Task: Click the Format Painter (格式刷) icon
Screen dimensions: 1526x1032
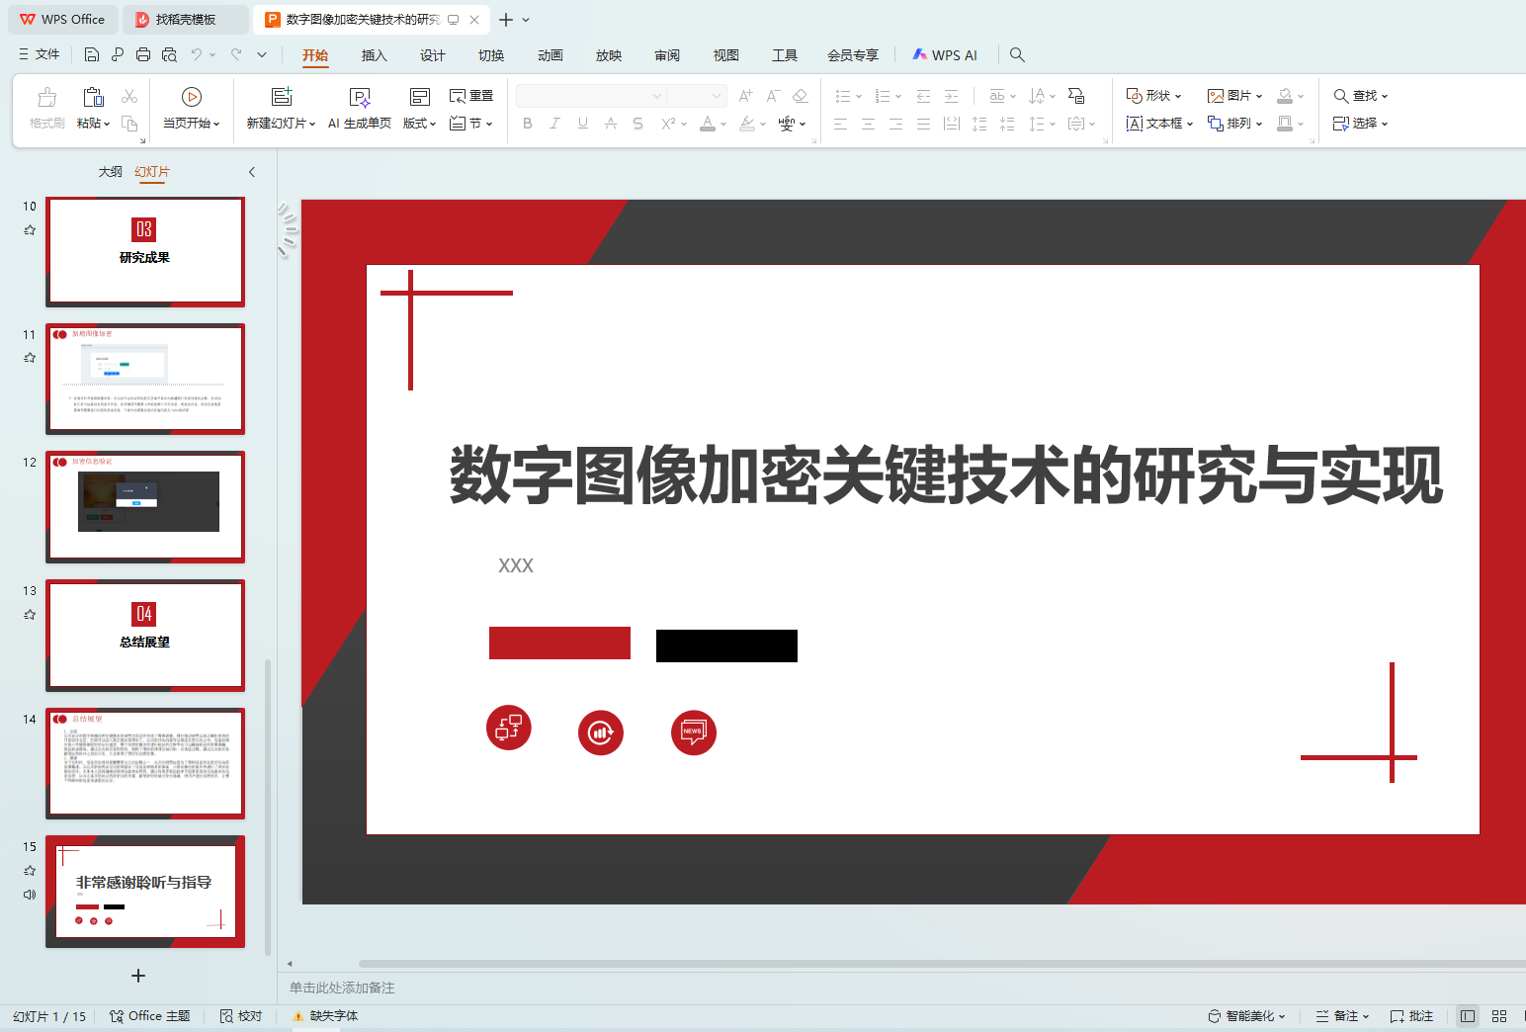Action: point(46,97)
